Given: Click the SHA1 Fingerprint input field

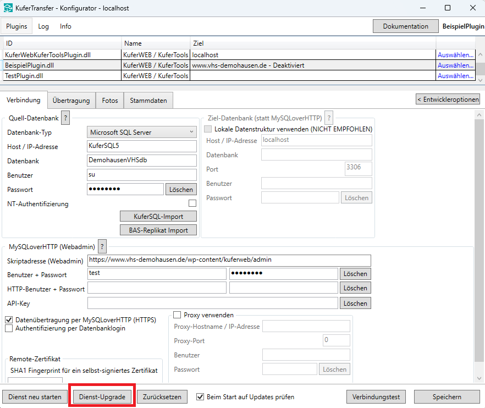Looking at the screenshot, I should coord(35,380).
